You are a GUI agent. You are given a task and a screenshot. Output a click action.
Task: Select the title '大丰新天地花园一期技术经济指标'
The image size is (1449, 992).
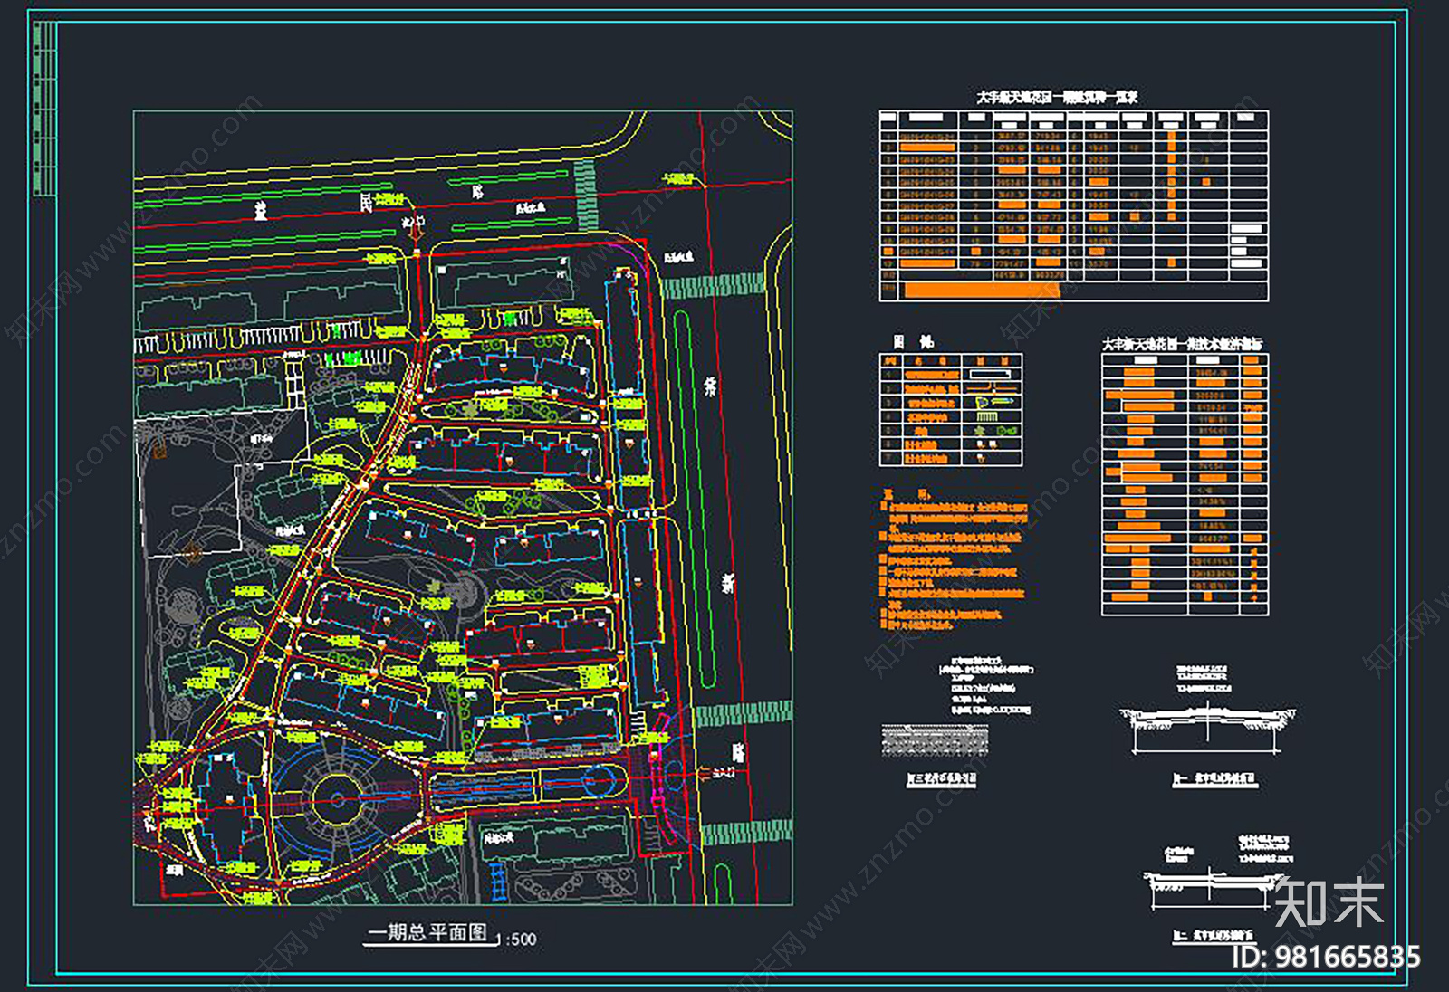pyautogui.click(x=1182, y=344)
